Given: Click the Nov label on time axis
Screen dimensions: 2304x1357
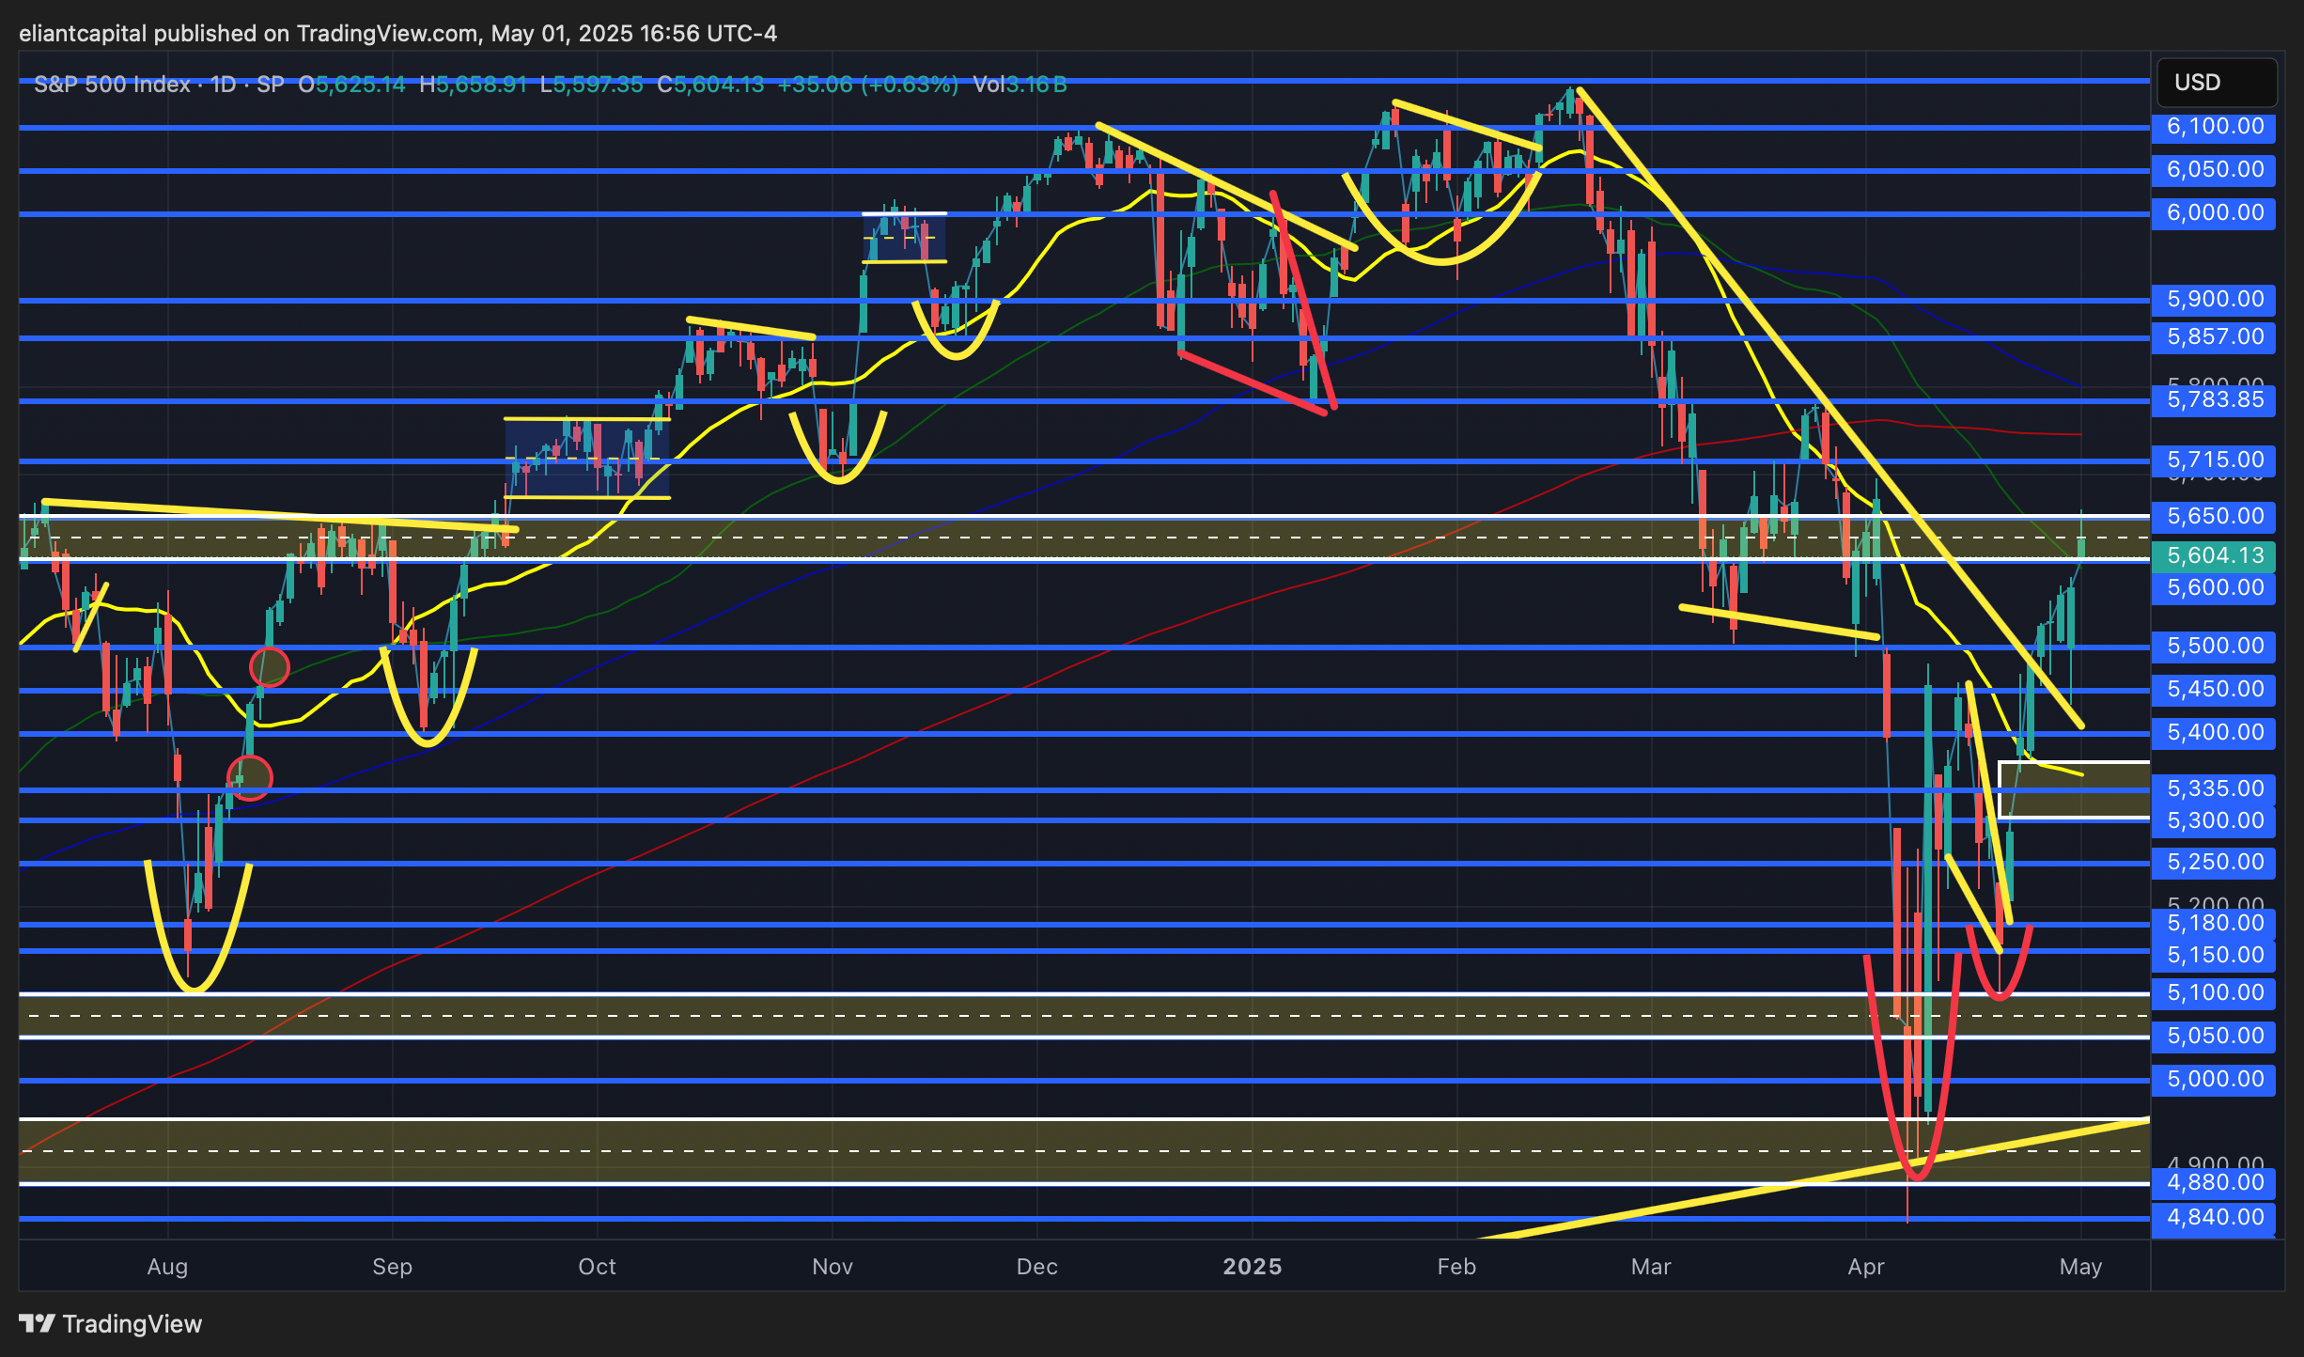Looking at the screenshot, I should (x=832, y=1267).
